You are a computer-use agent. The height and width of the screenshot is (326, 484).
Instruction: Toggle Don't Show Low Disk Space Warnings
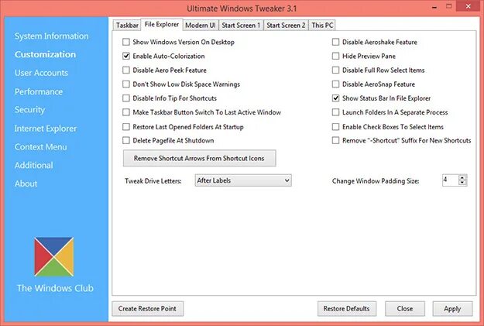click(x=126, y=84)
